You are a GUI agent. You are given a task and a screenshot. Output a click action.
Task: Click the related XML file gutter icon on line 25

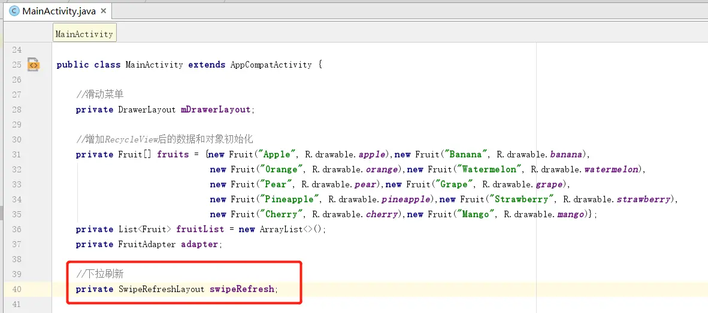tap(33, 65)
